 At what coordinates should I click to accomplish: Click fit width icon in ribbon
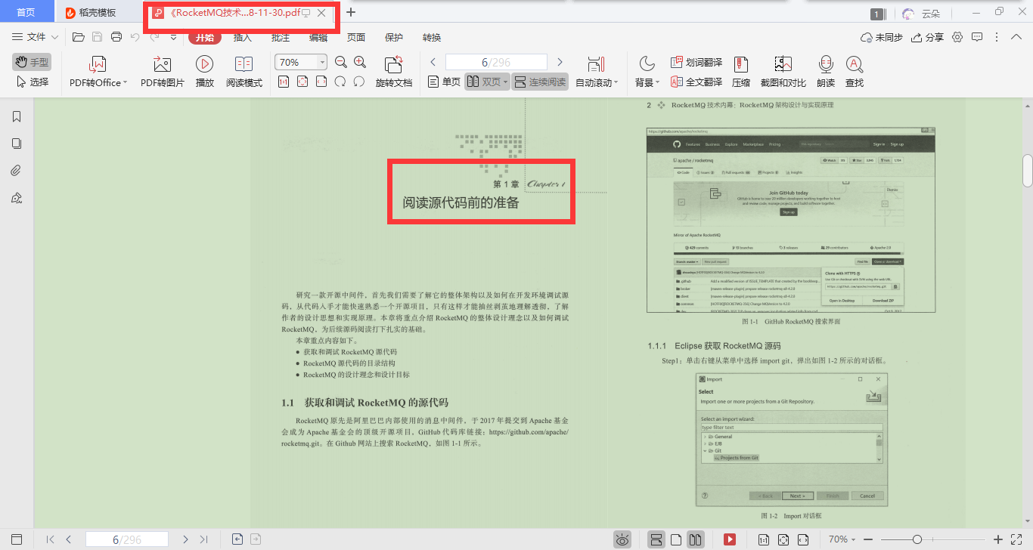(321, 82)
